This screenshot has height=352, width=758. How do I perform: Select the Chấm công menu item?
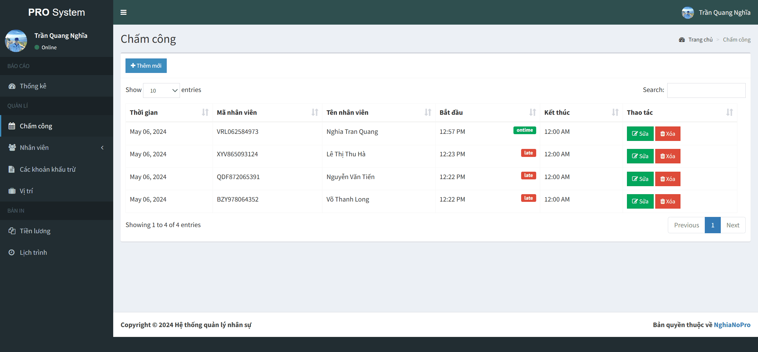coord(57,126)
